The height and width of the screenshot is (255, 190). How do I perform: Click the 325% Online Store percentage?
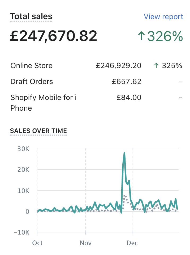pyautogui.click(x=172, y=66)
